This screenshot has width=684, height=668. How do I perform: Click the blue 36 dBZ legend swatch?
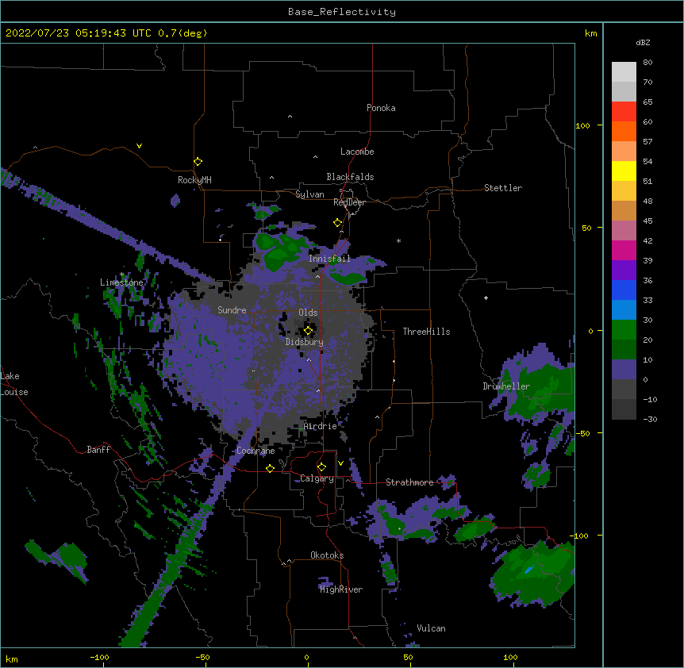point(624,290)
